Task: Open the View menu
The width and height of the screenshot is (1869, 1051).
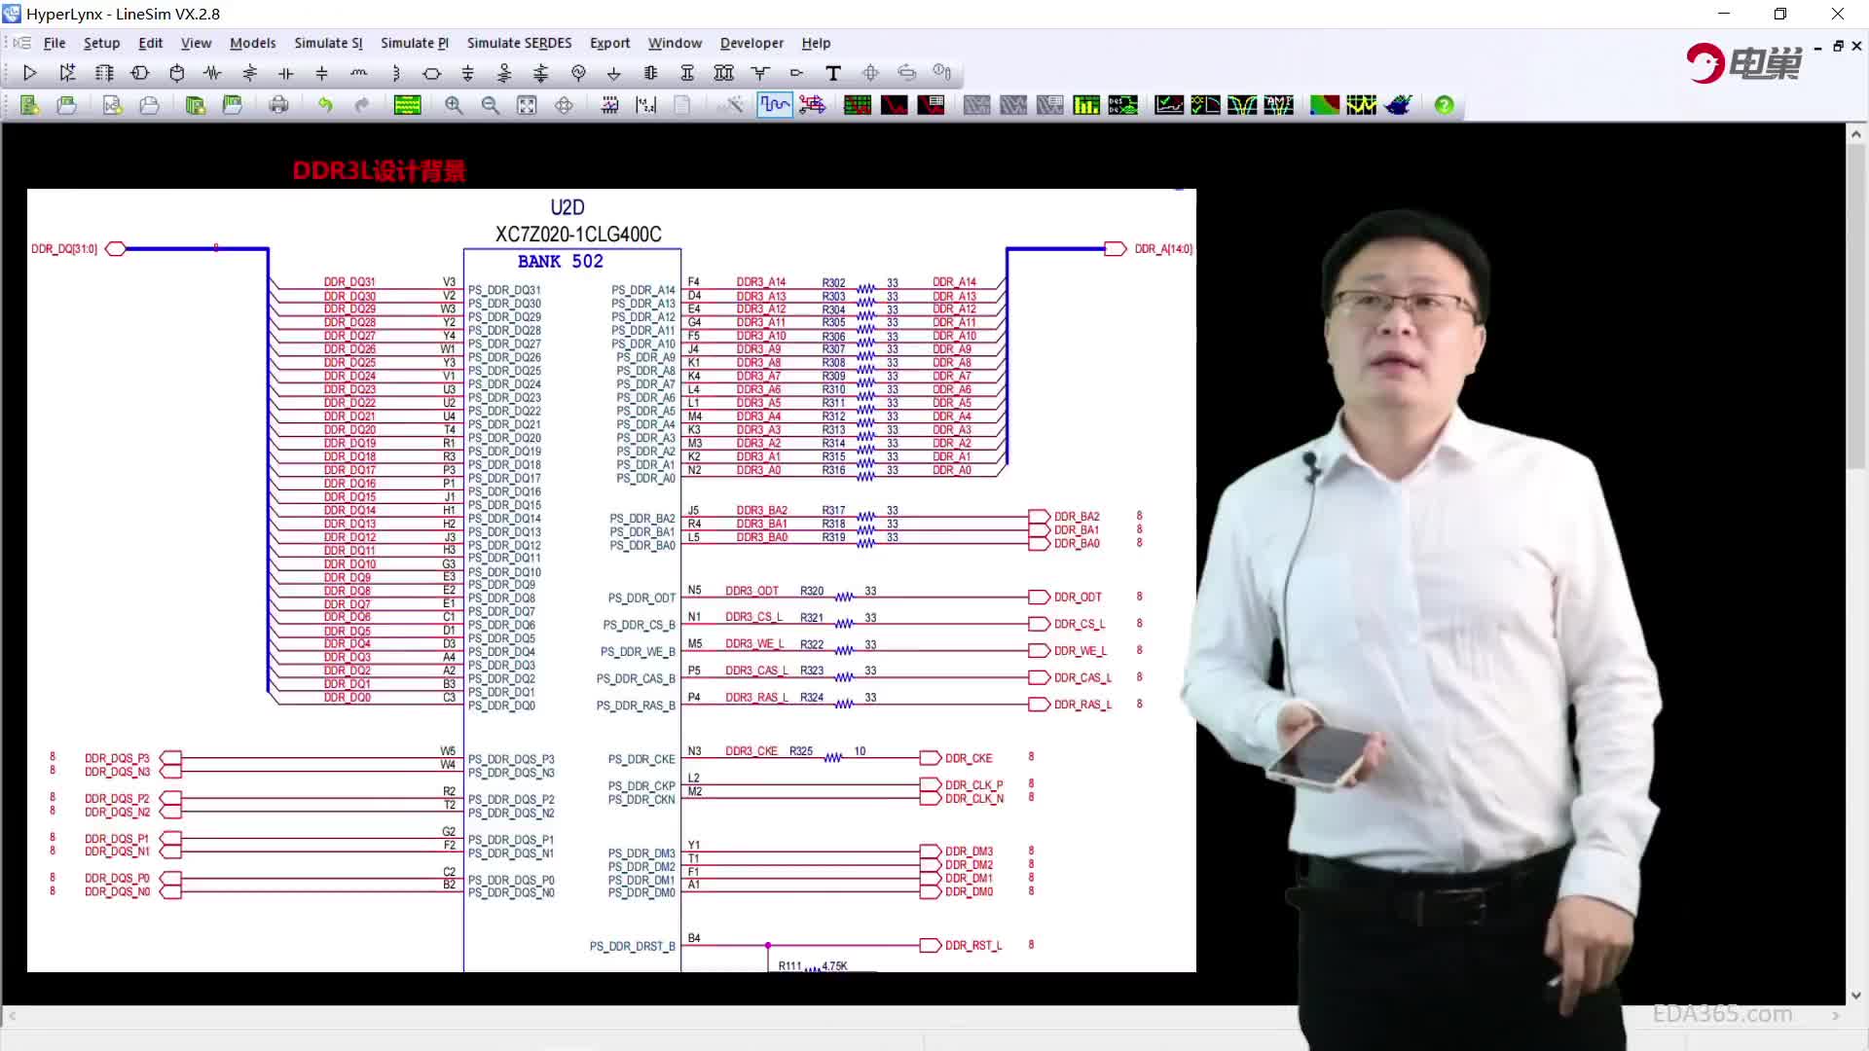Action: 196,43
